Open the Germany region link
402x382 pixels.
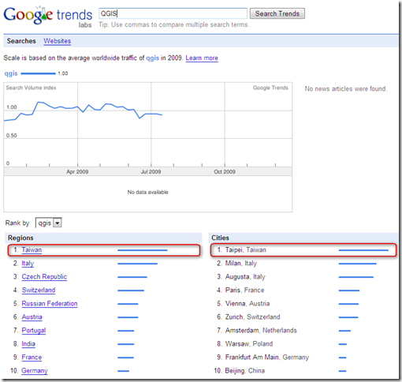point(35,371)
